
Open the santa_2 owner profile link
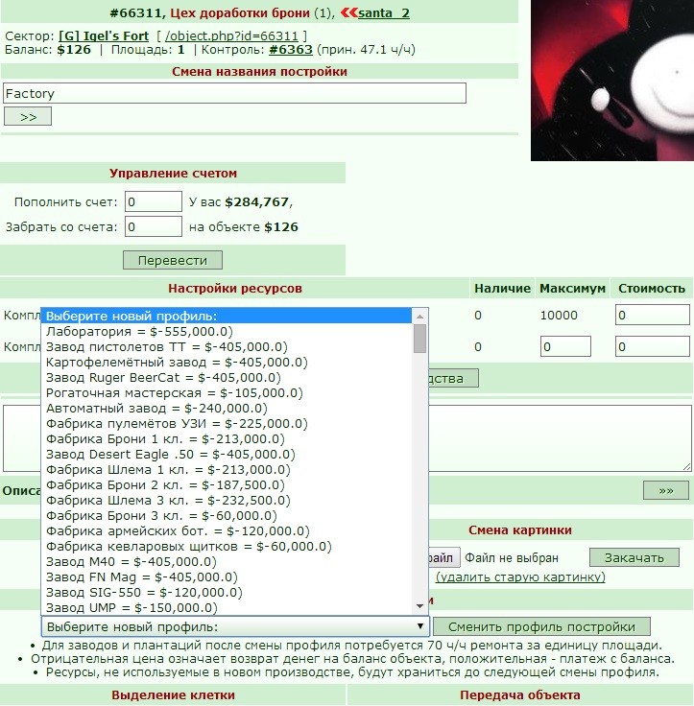pyautogui.click(x=384, y=13)
